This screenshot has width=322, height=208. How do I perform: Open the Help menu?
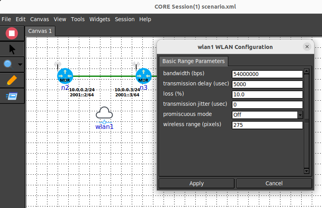point(145,19)
